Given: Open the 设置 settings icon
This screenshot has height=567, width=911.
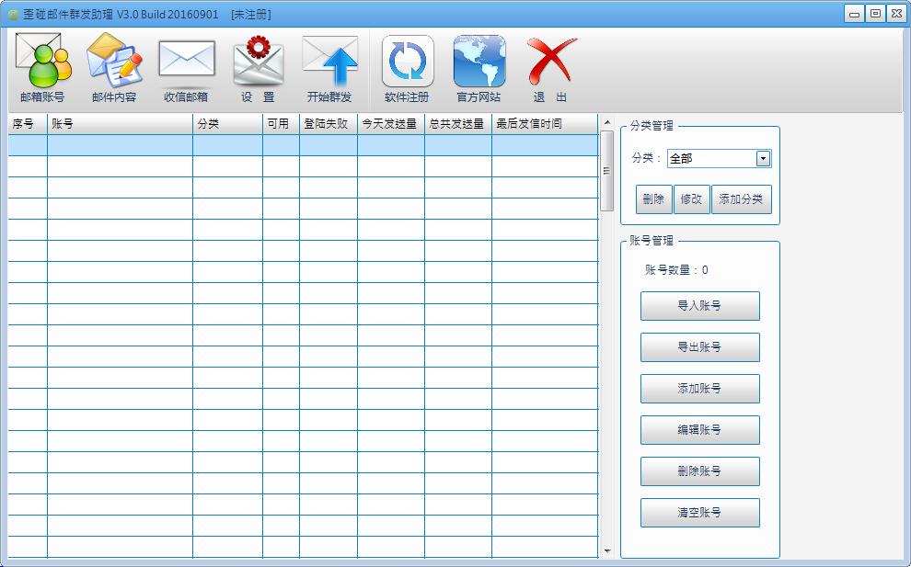Looking at the screenshot, I should click(x=258, y=68).
